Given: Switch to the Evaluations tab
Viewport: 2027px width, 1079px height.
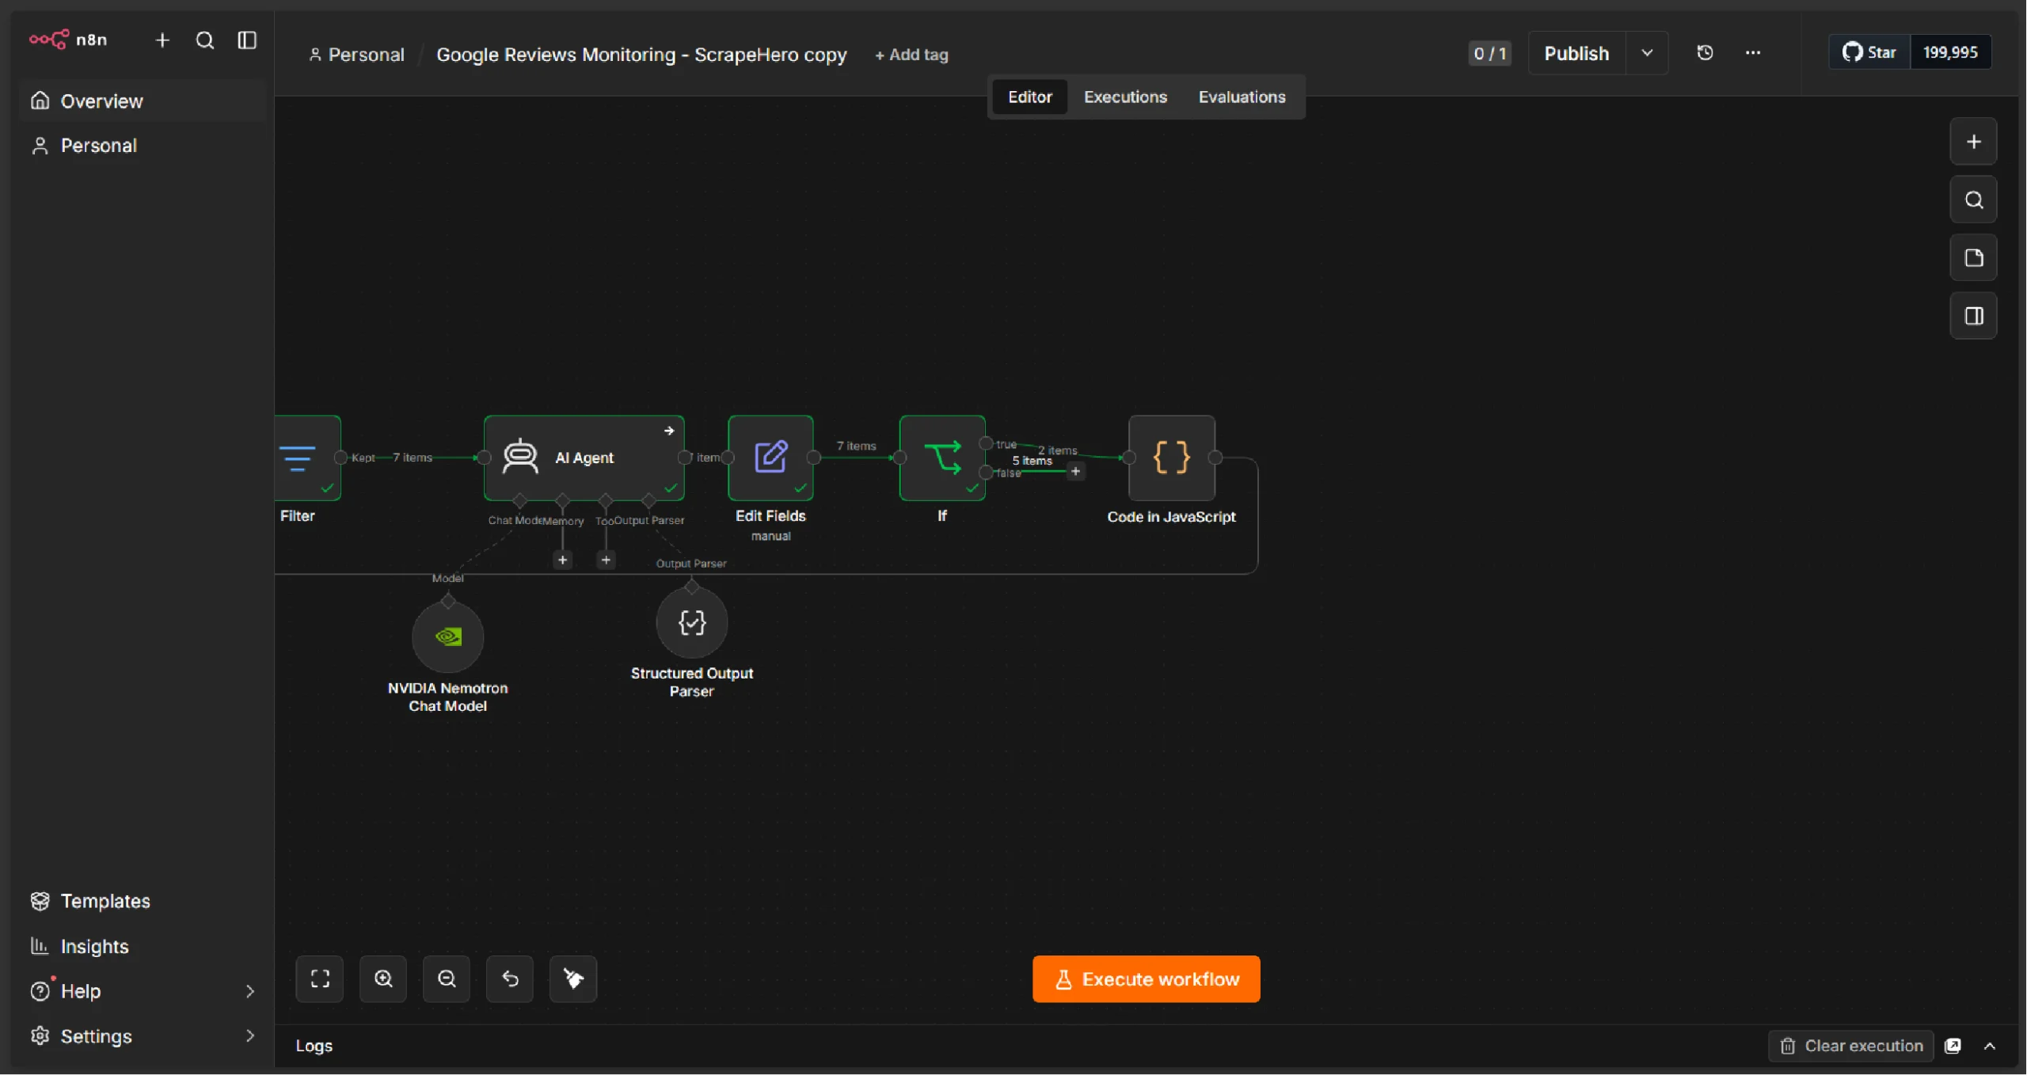Looking at the screenshot, I should 1242,97.
